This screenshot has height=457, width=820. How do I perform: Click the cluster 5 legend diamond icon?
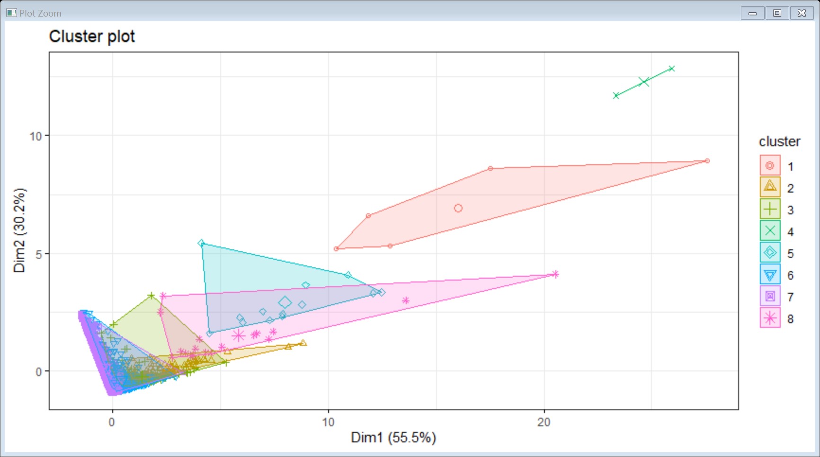(770, 253)
